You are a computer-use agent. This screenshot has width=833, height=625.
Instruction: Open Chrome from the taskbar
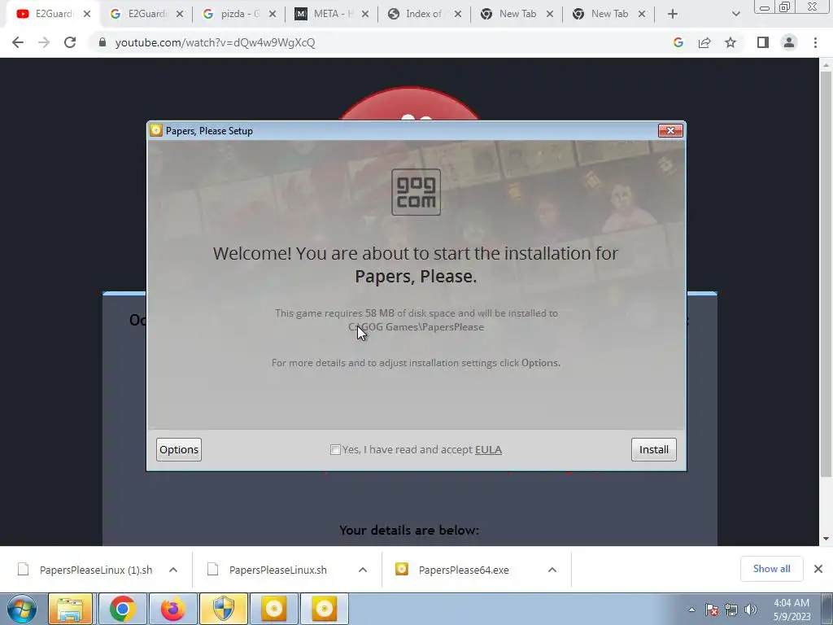coord(122,609)
